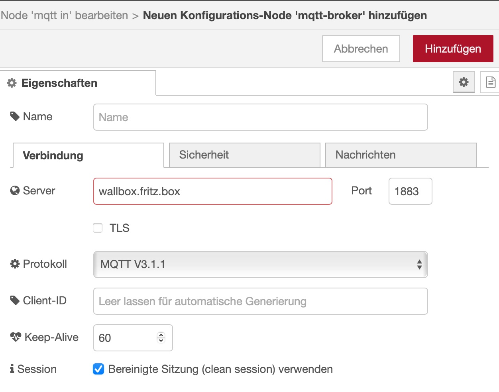Click the globe icon next to Server
This screenshot has width=499, height=392.
(15, 191)
